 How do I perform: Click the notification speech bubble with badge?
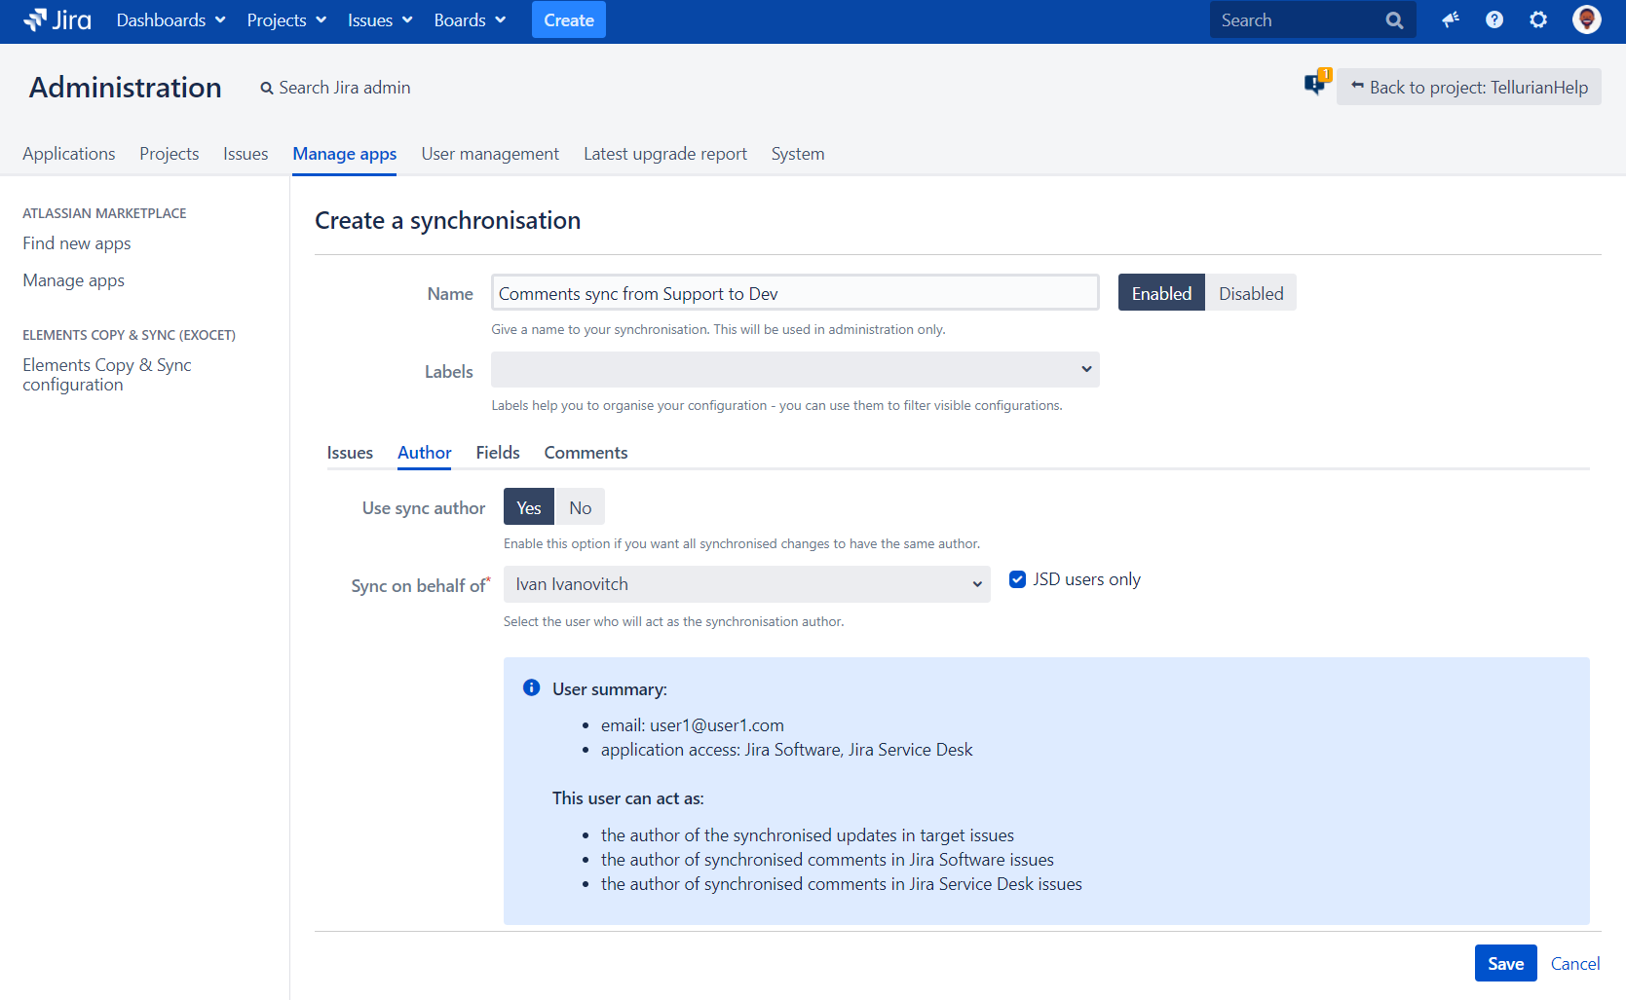tap(1316, 85)
